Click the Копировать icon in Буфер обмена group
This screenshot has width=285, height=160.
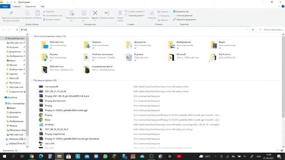[x=27, y=13]
